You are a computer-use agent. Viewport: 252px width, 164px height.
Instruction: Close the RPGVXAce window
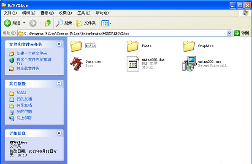coord(248,5)
